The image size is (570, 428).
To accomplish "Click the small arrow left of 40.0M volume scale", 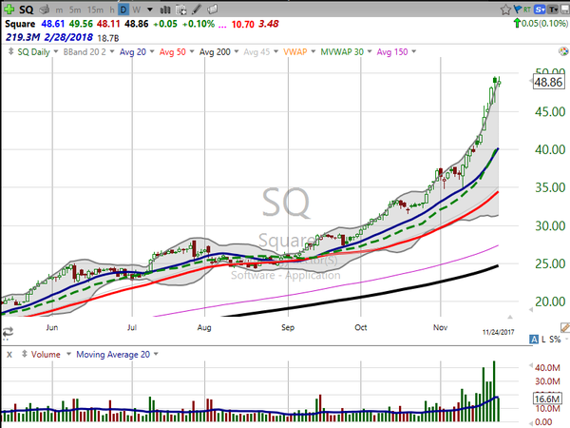I will [530, 365].
